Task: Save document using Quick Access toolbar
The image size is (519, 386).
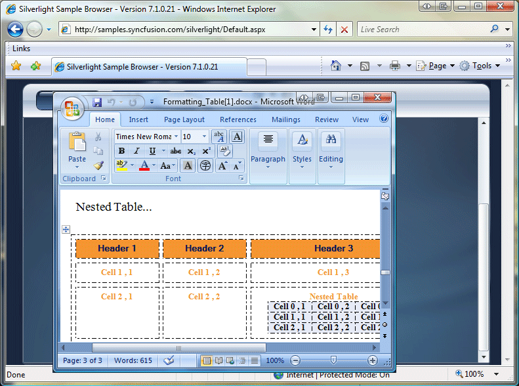Action: tap(97, 102)
